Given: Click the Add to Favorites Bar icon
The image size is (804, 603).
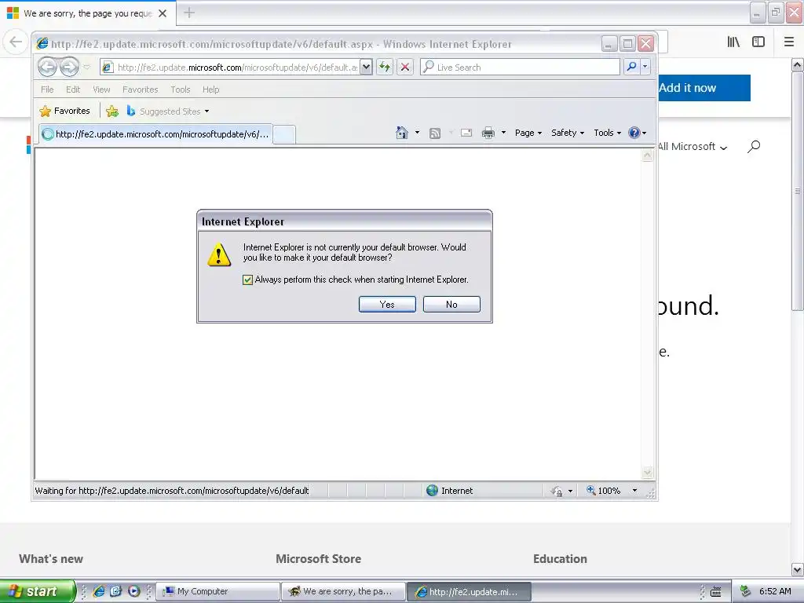Looking at the screenshot, I should pos(111,111).
